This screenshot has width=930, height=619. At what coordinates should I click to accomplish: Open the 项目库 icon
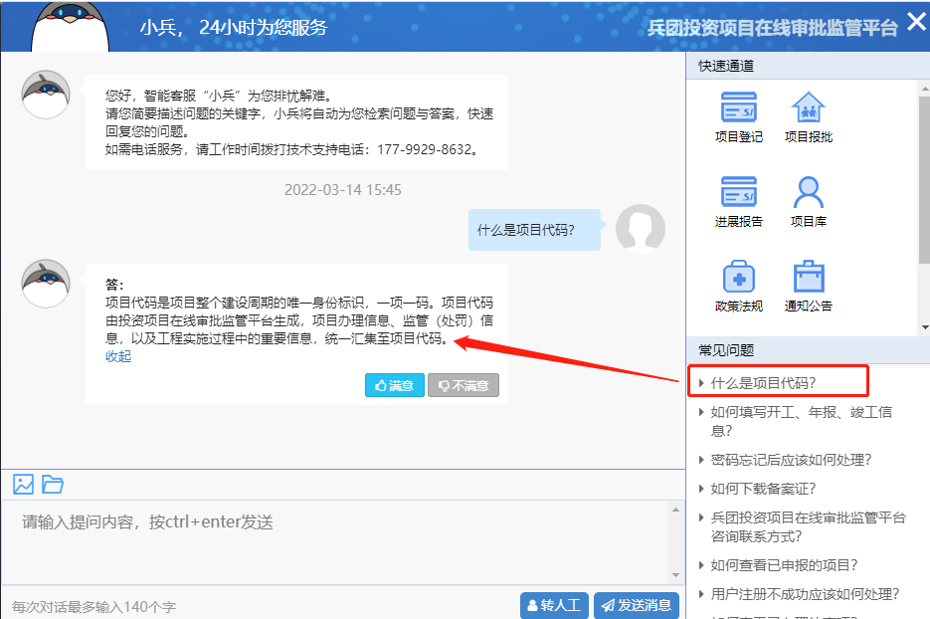(808, 192)
